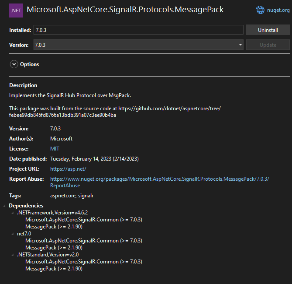Open the MIT license link
This screenshot has height=284, width=292.
[x=55, y=149]
